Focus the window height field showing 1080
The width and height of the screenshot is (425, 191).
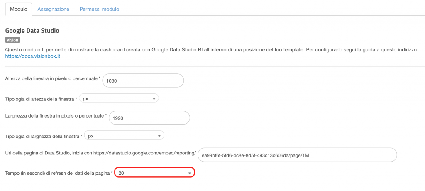point(143,81)
